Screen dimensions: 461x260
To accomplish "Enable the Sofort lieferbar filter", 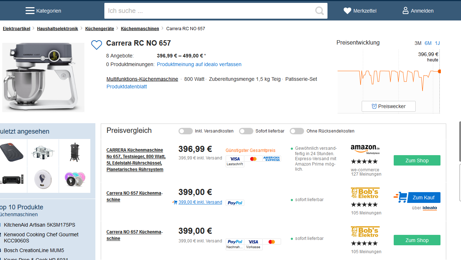I will click(x=246, y=131).
